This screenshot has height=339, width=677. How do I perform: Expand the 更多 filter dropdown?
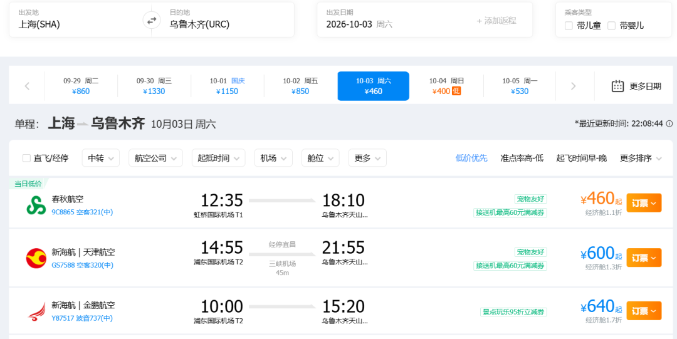(367, 158)
